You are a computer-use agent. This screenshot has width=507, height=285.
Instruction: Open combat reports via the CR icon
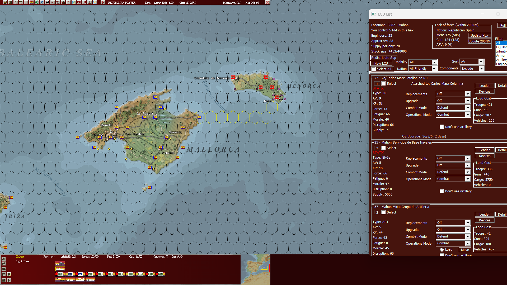point(78,2)
